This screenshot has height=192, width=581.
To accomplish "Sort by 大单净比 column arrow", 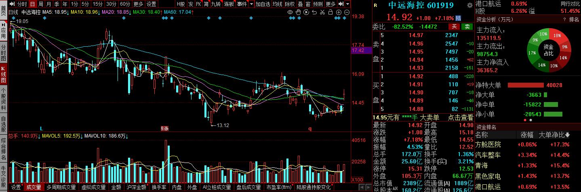I will [x=567, y=135].
